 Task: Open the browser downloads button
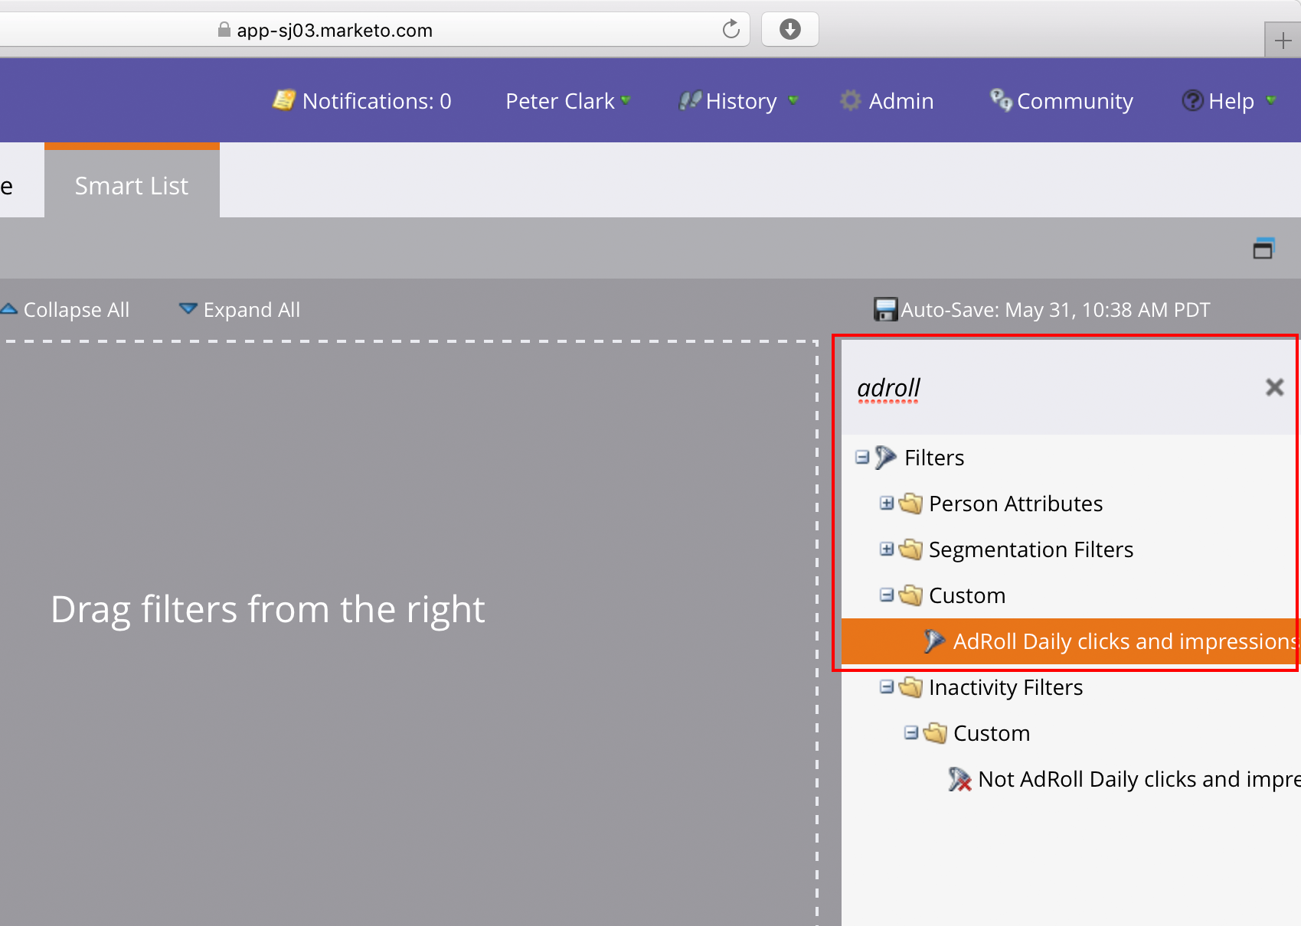790,29
